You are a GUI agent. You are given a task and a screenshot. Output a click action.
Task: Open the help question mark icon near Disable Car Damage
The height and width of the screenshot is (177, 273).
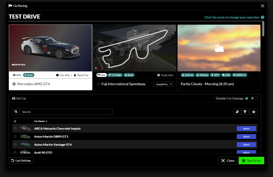tap(247, 98)
